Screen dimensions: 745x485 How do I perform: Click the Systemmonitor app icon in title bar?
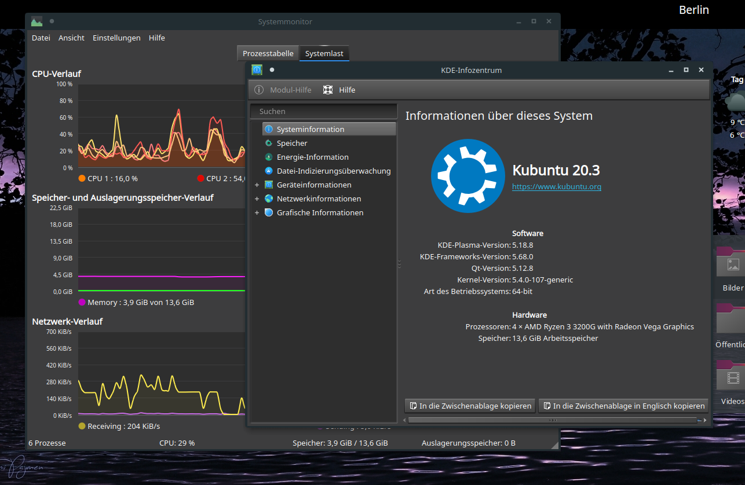pyautogui.click(x=37, y=21)
